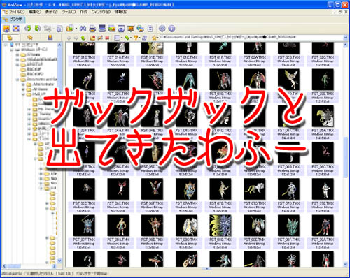Click the contact sheet page icon
The width and height of the screenshot is (350, 278).
coord(150,29)
